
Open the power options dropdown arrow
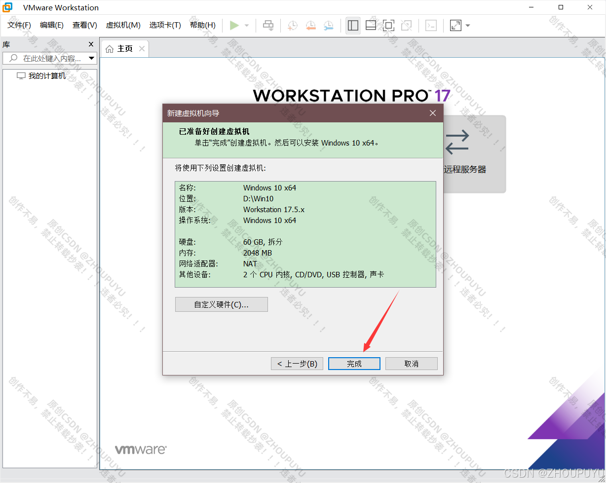(247, 26)
